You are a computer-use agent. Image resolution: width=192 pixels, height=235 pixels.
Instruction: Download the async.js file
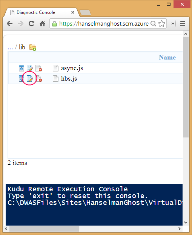coord(22,68)
